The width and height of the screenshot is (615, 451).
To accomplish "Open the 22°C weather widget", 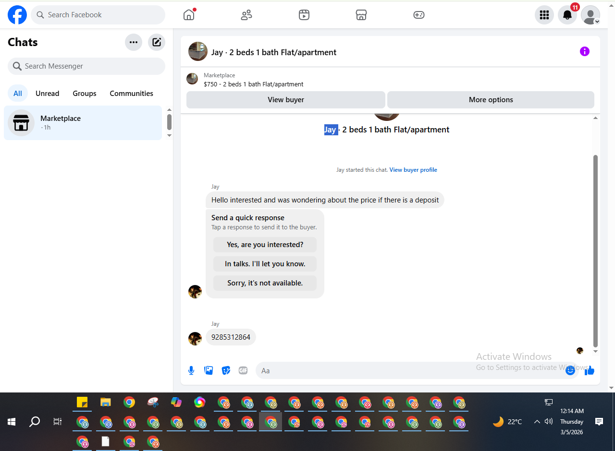I will [x=507, y=422].
